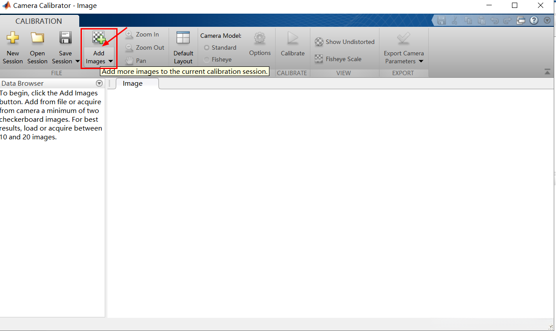556x331 pixels.
Task: Open Session via the folder icon
Action: tap(37, 38)
